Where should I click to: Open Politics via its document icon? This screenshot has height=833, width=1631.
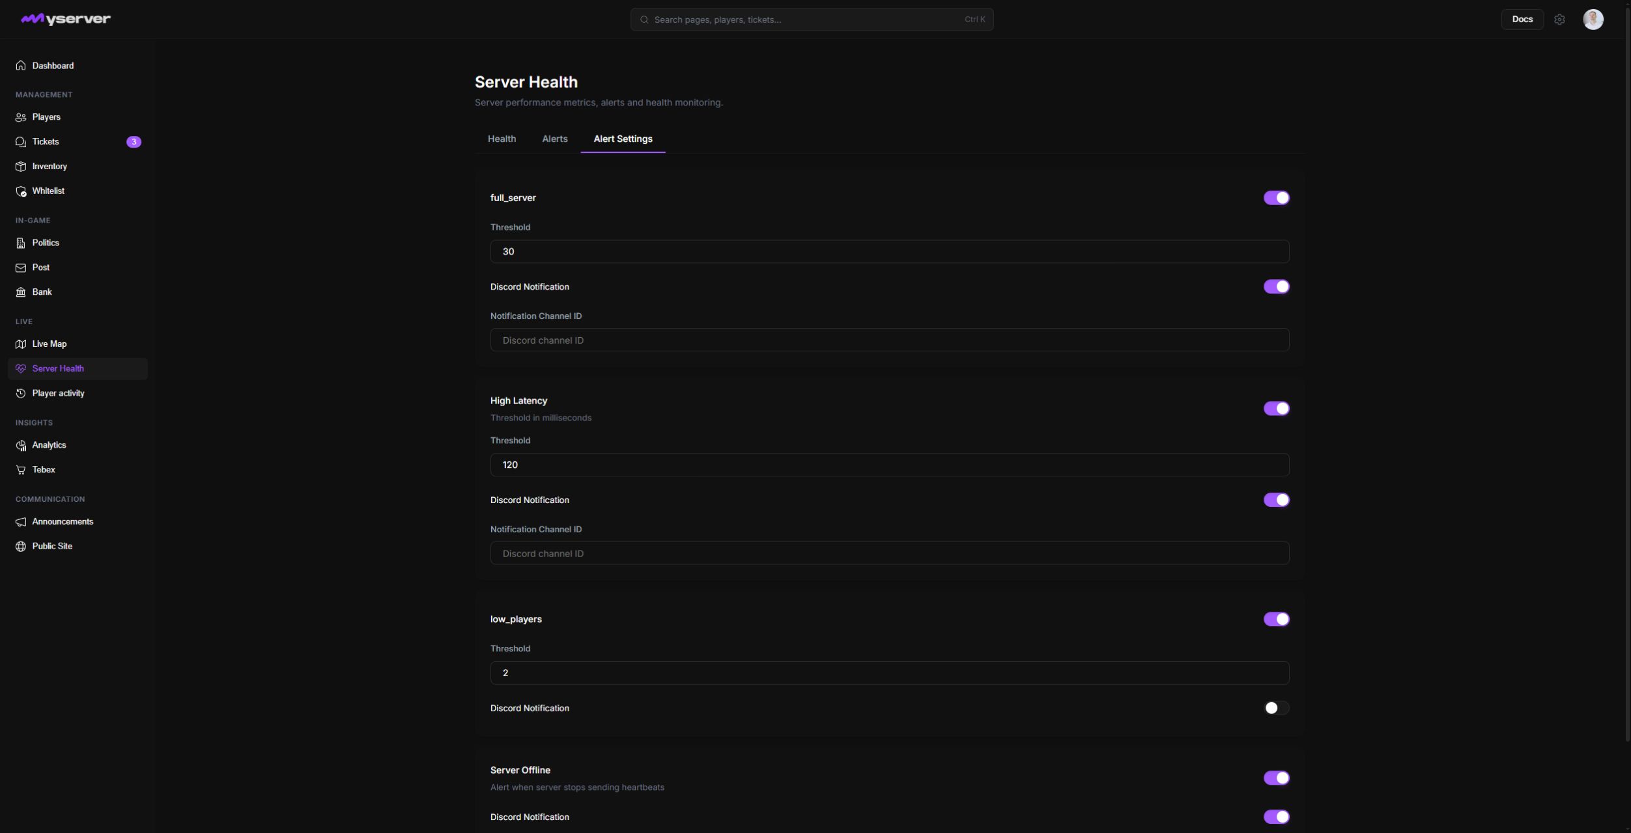pyautogui.click(x=21, y=243)
